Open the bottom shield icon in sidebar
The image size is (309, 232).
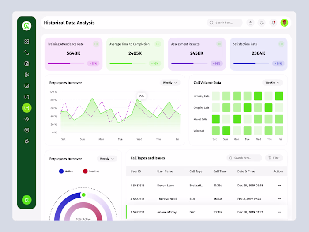26,141
